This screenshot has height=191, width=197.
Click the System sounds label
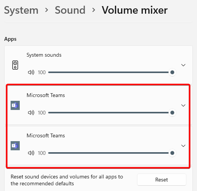pos(44,55)
